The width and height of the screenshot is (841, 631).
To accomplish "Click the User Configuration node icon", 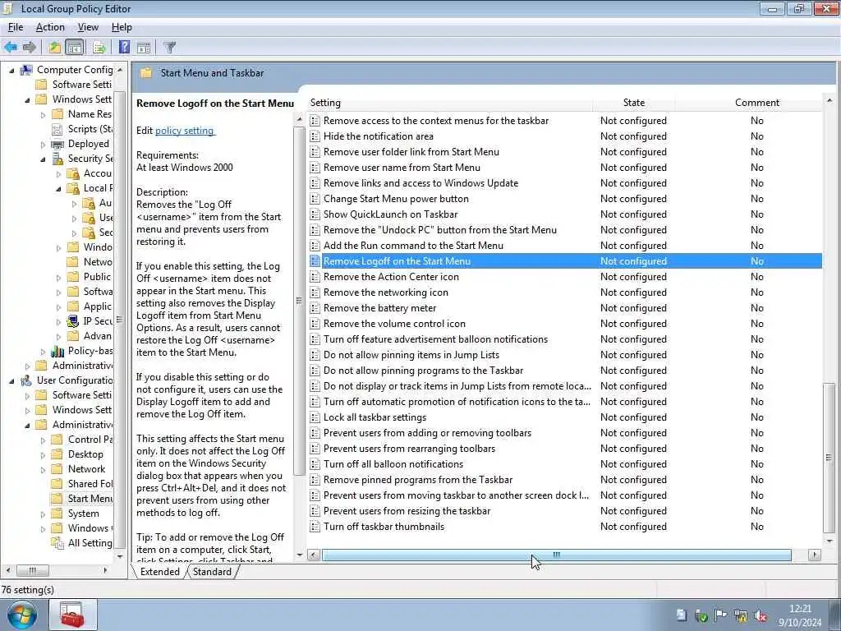I will [26, 380].
